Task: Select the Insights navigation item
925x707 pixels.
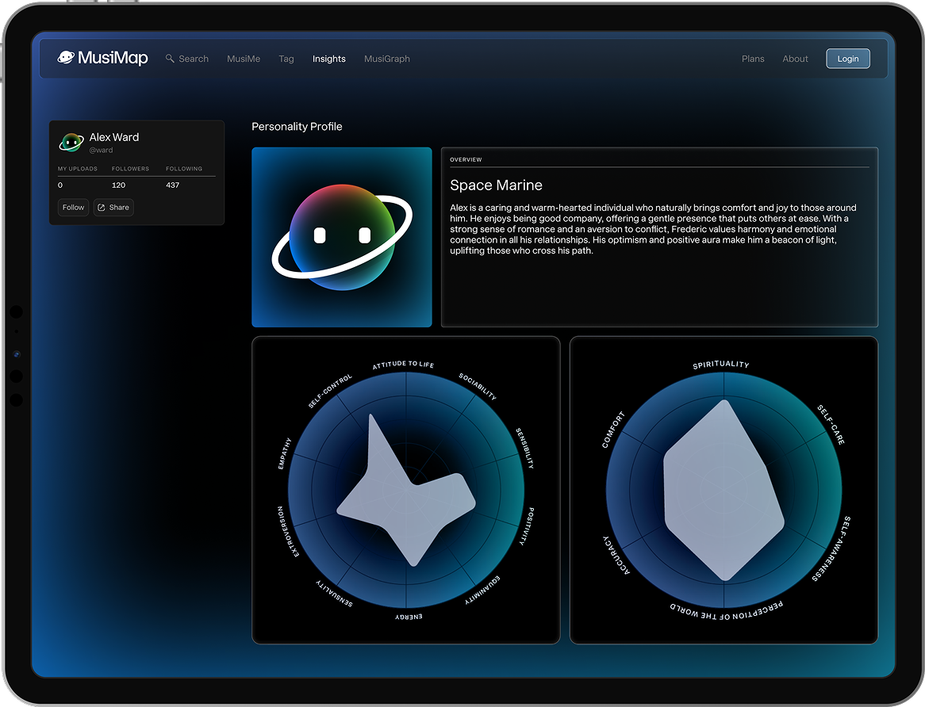Action: point(328,58)
